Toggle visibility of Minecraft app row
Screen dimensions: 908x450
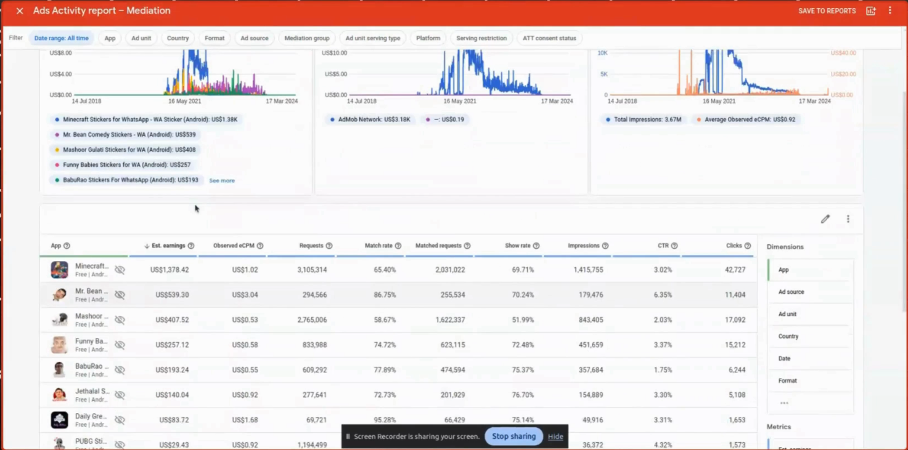pos(120,270)
